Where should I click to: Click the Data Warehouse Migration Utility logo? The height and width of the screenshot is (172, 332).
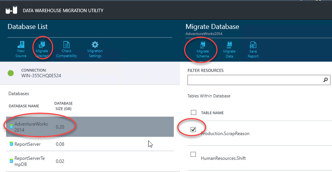(x=10, y=10)
